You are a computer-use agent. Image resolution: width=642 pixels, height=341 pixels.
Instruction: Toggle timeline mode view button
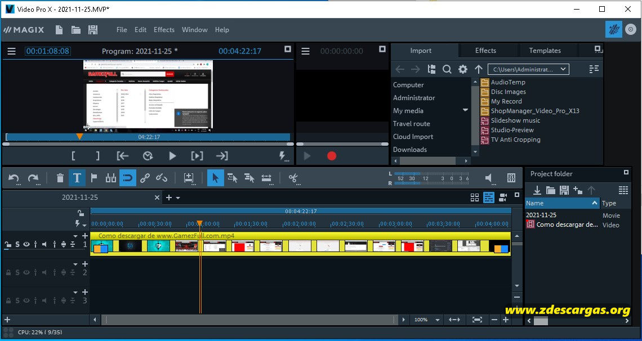pyautogui.click(x=489, y=198)
